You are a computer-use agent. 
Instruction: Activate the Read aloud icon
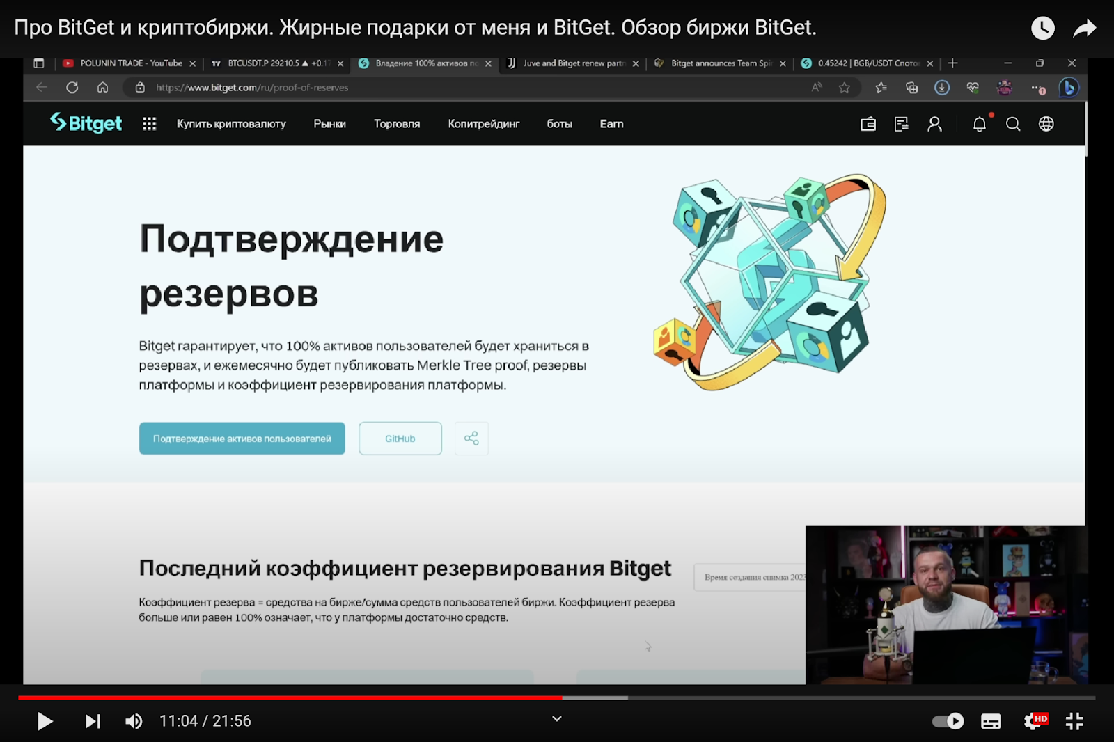tap(817, 88)
